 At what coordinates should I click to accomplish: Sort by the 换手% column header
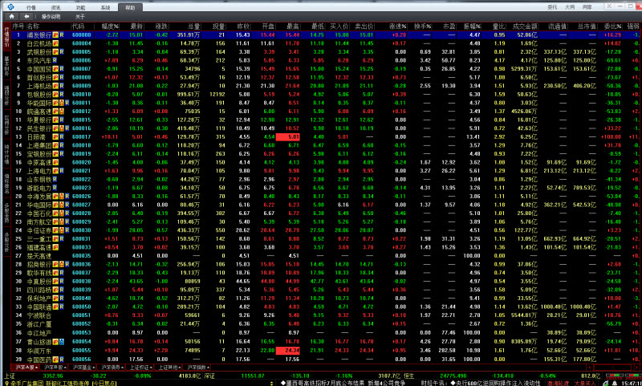click(423, 26)
